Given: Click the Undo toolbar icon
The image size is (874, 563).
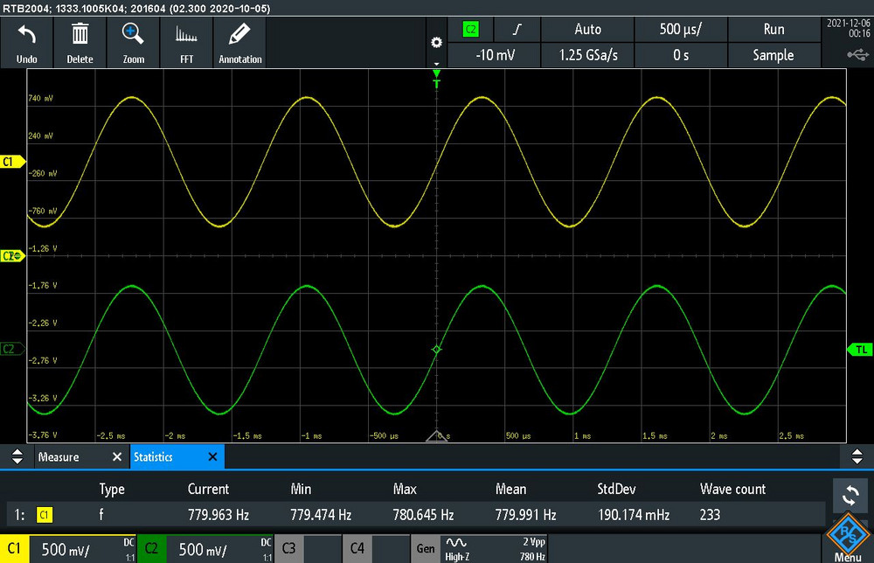Looking at the screenshot, I should (x=27, y=42).
